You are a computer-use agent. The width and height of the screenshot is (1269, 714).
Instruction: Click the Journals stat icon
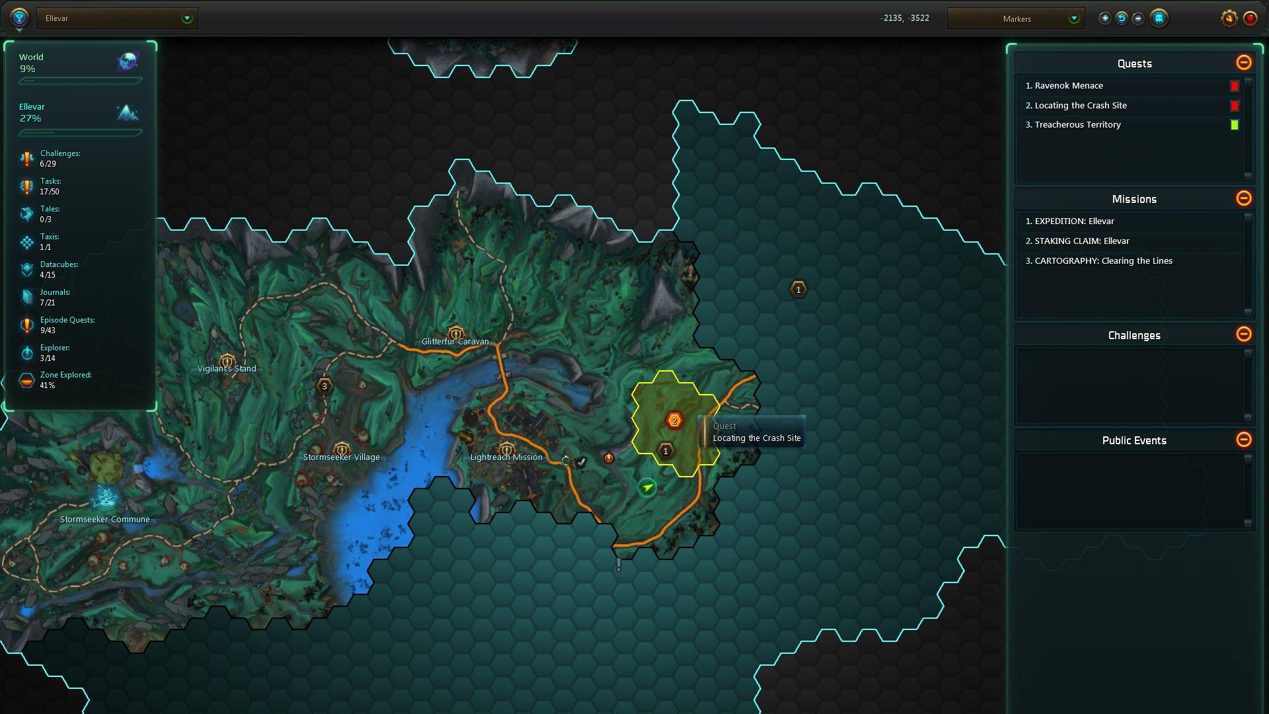tap(26, 297)
